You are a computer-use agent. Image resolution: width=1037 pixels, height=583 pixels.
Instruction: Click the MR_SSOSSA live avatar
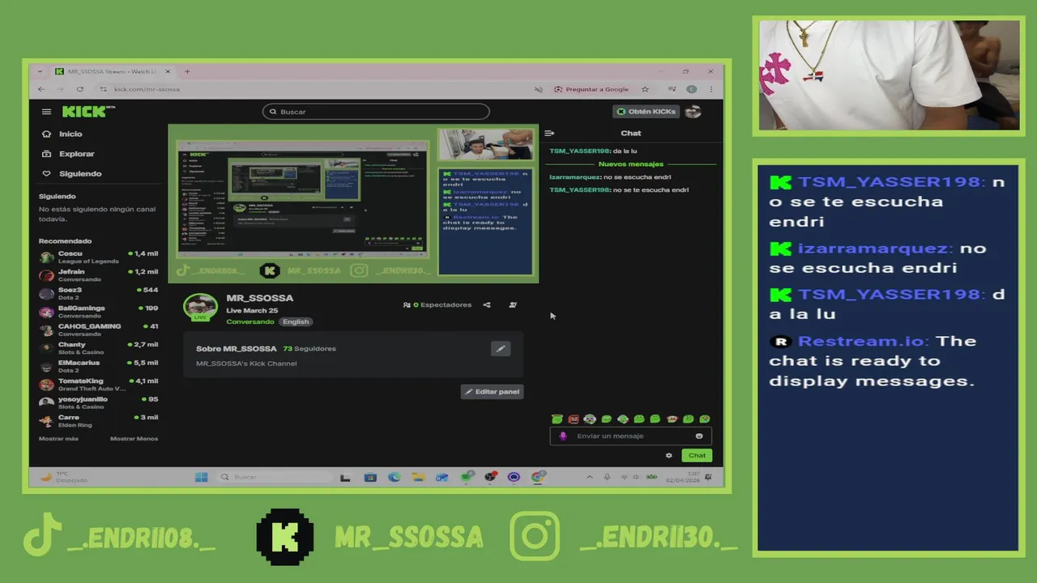[200, 308]
